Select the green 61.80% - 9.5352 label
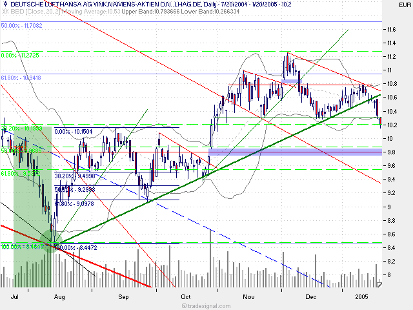Image resolution: width=413 pixels, height=310 pixels. (21, 174)
